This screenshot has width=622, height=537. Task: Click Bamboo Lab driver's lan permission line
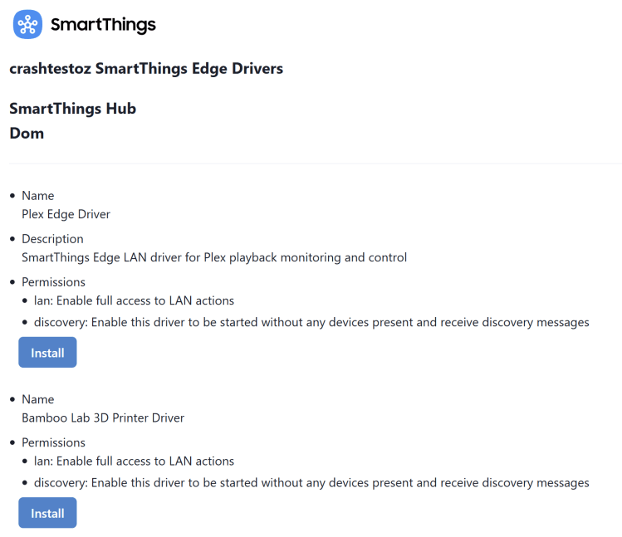(134, 461)
